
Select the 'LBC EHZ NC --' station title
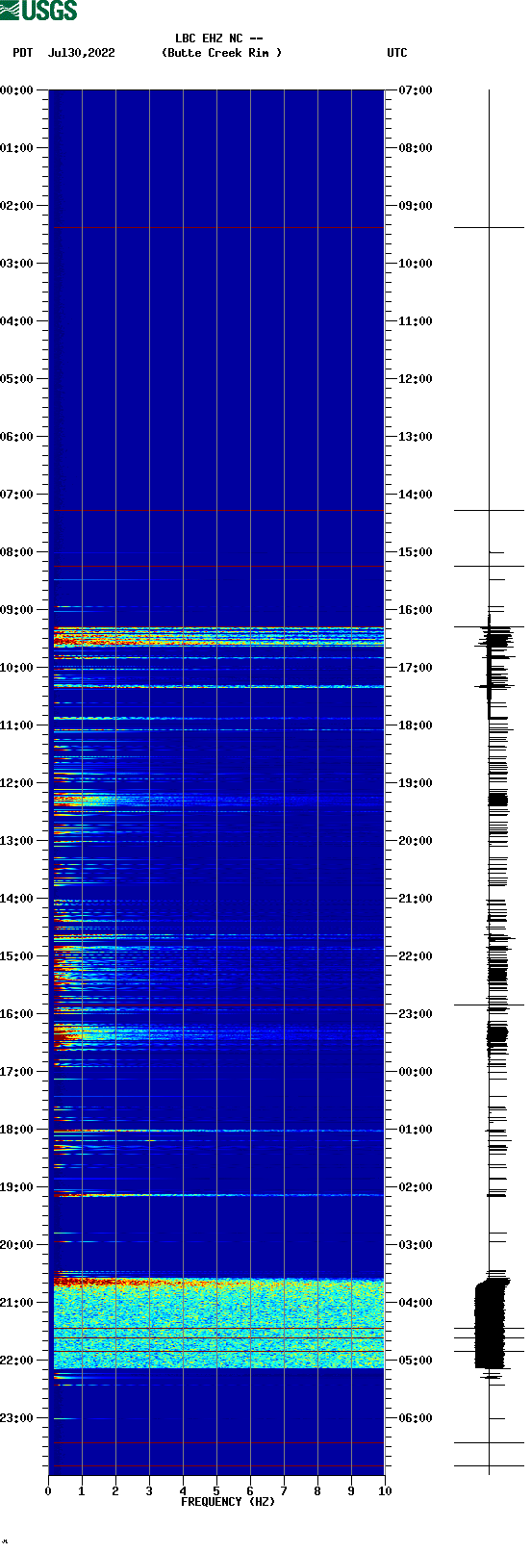click(219, 38)
